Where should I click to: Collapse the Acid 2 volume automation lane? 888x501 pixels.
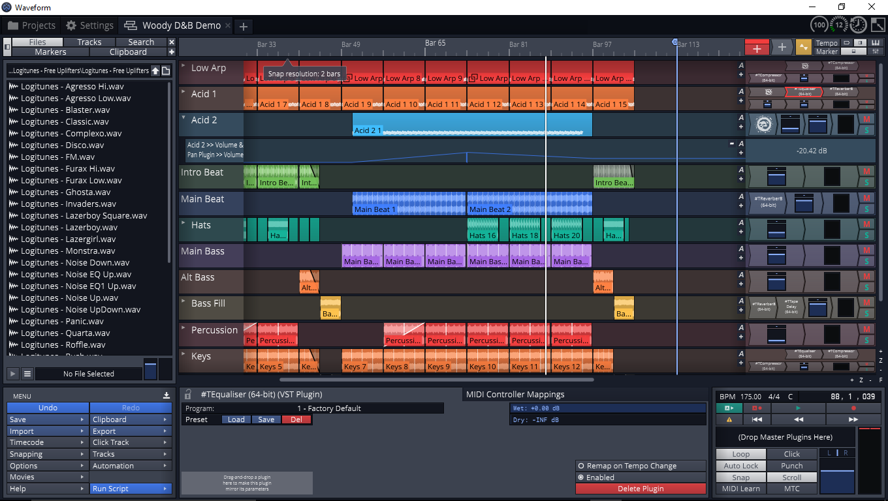pyautogui.click(x=731, y=144)
